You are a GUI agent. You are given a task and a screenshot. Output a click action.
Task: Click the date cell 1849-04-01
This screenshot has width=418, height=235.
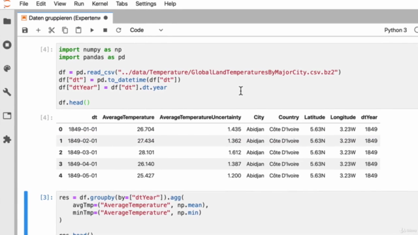pyautogui.click(x=82, y=164)
